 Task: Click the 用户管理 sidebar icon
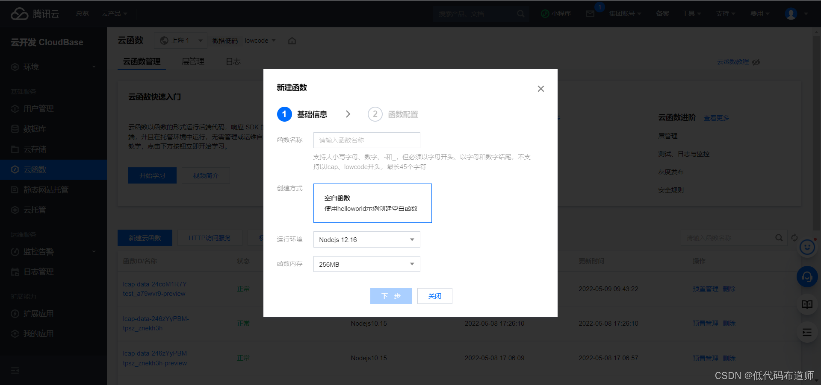[x=15, y=109]
